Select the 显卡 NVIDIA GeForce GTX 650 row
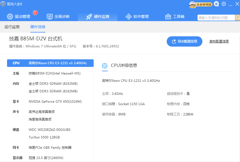The height and width of the screenshot is (162, 240). tap(50, 102)
